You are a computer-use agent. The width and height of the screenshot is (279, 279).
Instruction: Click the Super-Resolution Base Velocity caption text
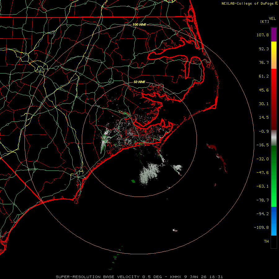click(139, 277)
